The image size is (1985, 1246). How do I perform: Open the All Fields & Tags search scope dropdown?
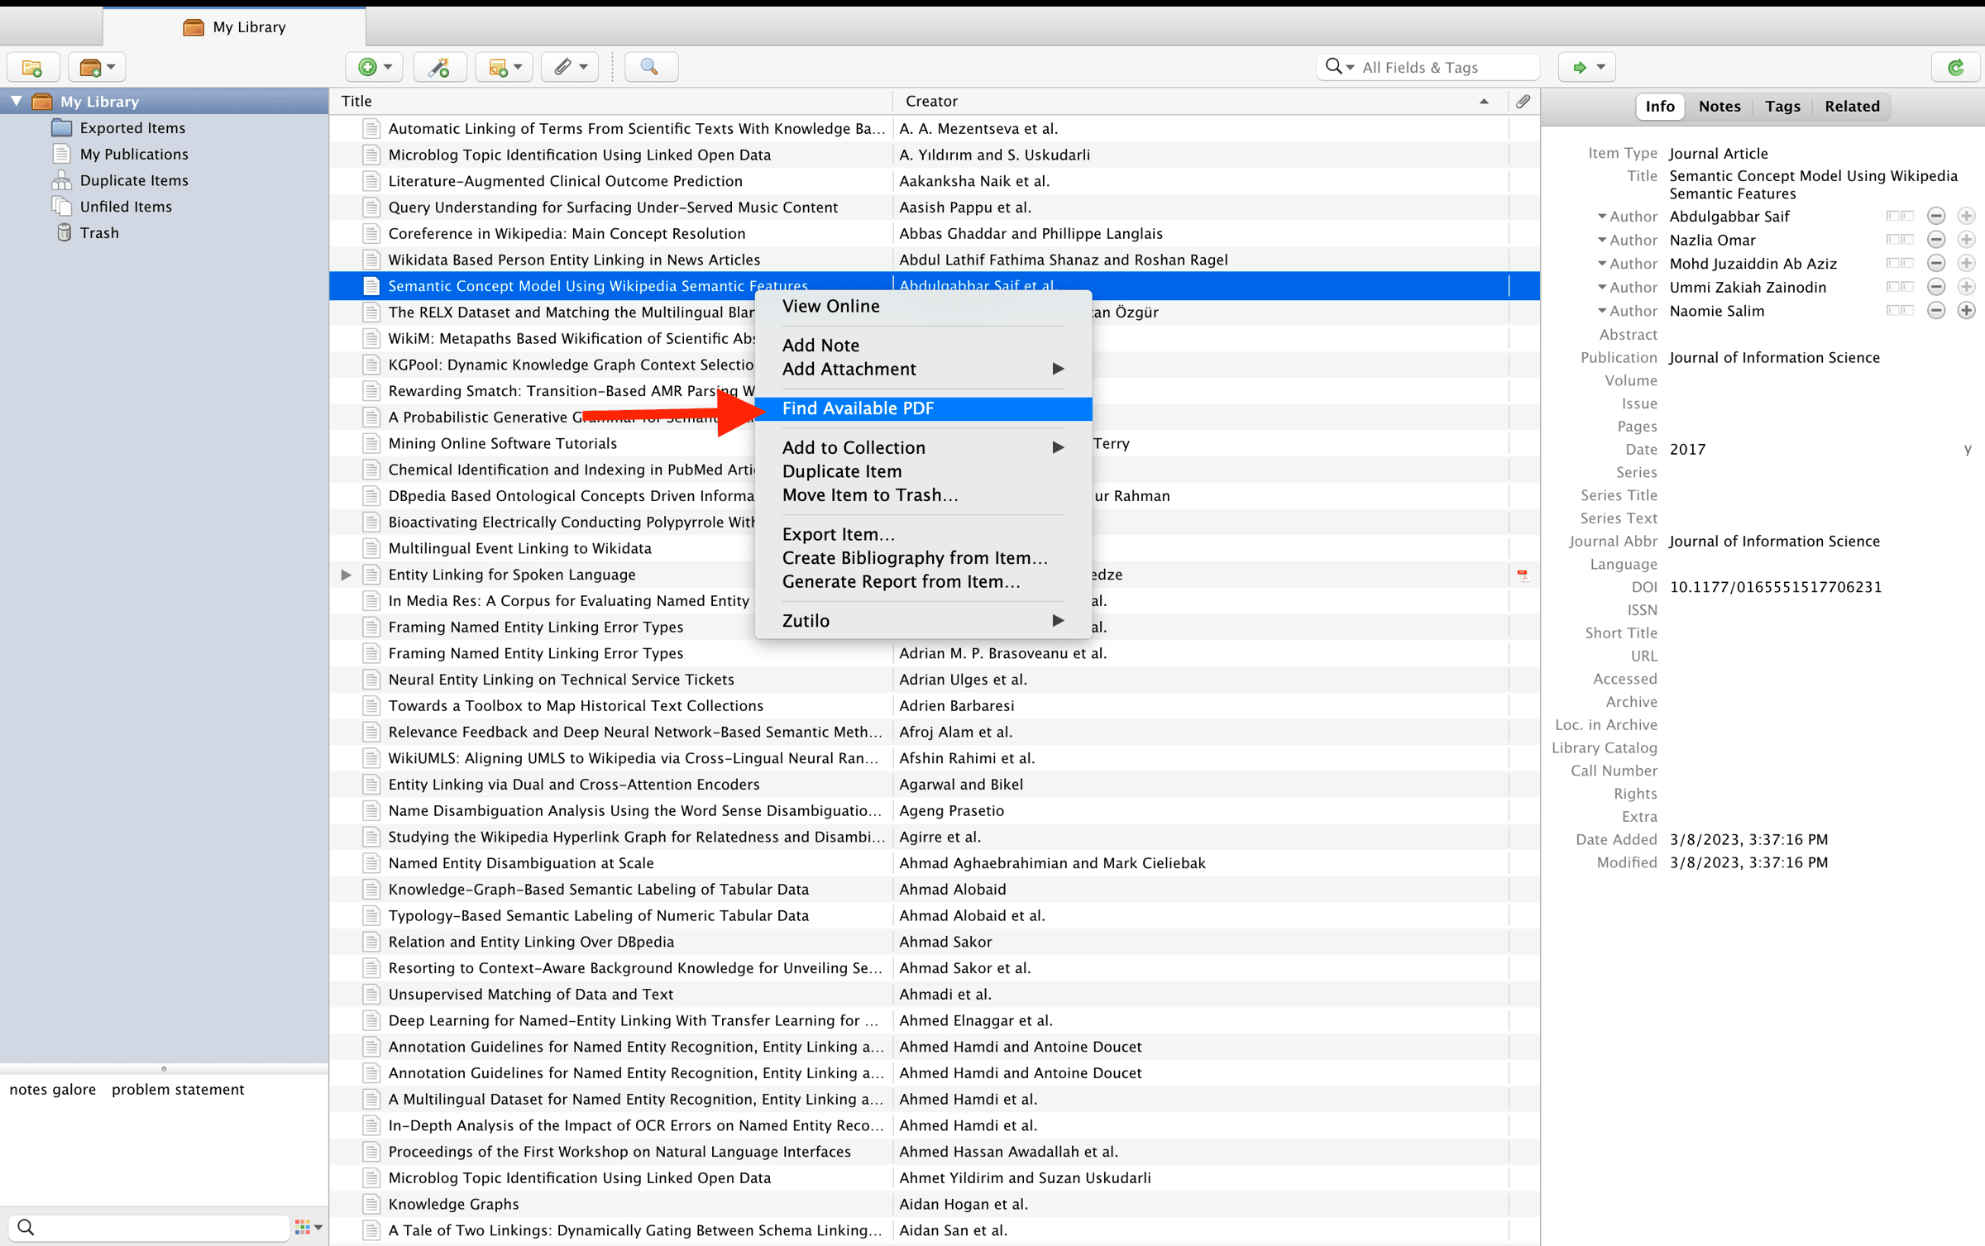coord(1348,66)
